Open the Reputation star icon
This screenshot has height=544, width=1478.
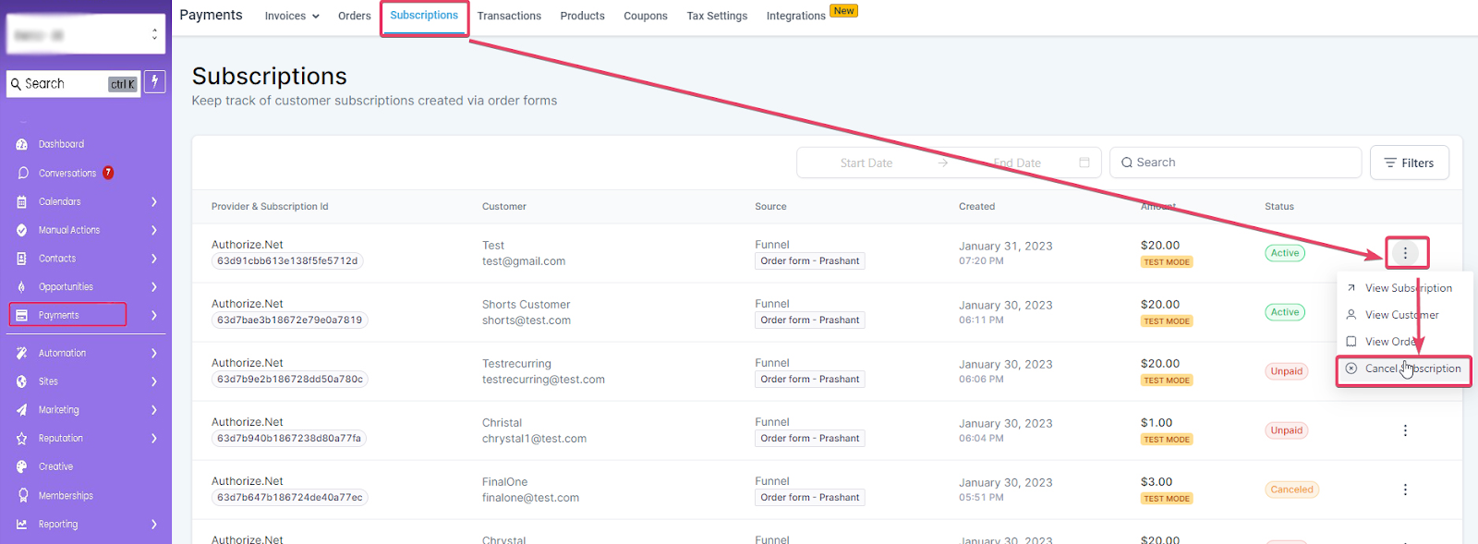click(21, 439)
